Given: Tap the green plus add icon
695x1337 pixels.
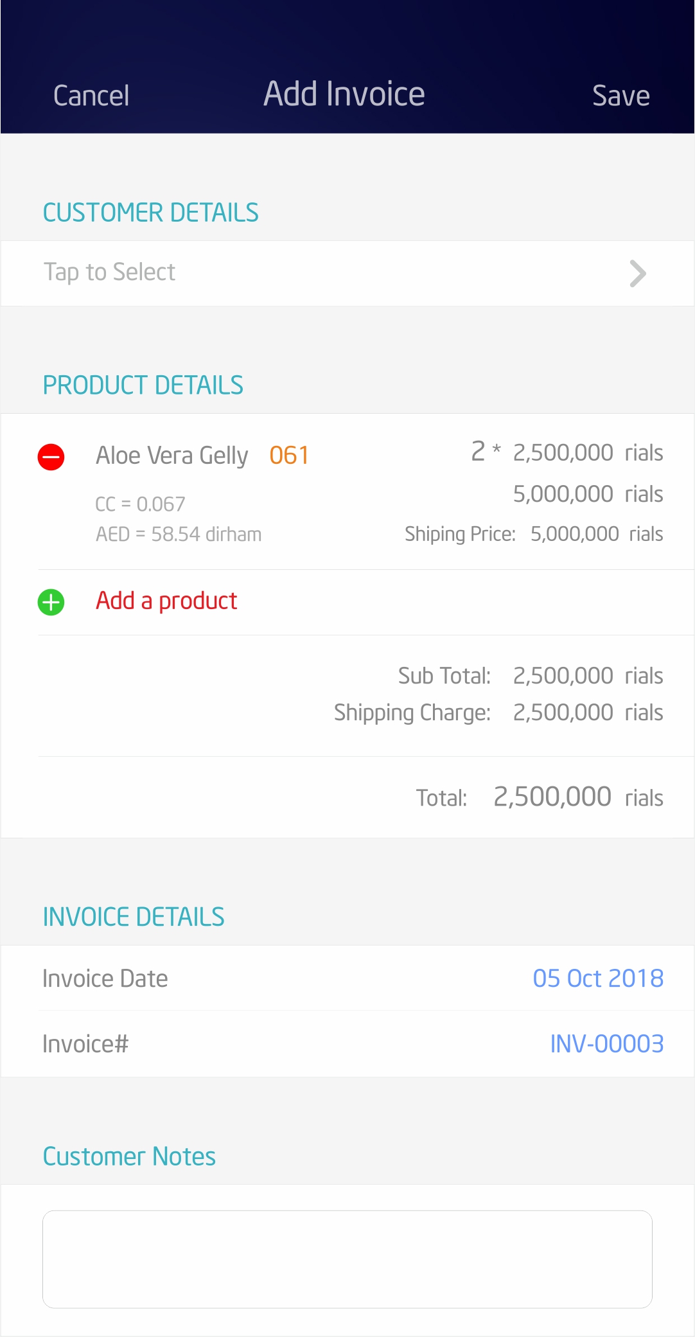Looking at the screenshot, I should (x=51, y=603).
